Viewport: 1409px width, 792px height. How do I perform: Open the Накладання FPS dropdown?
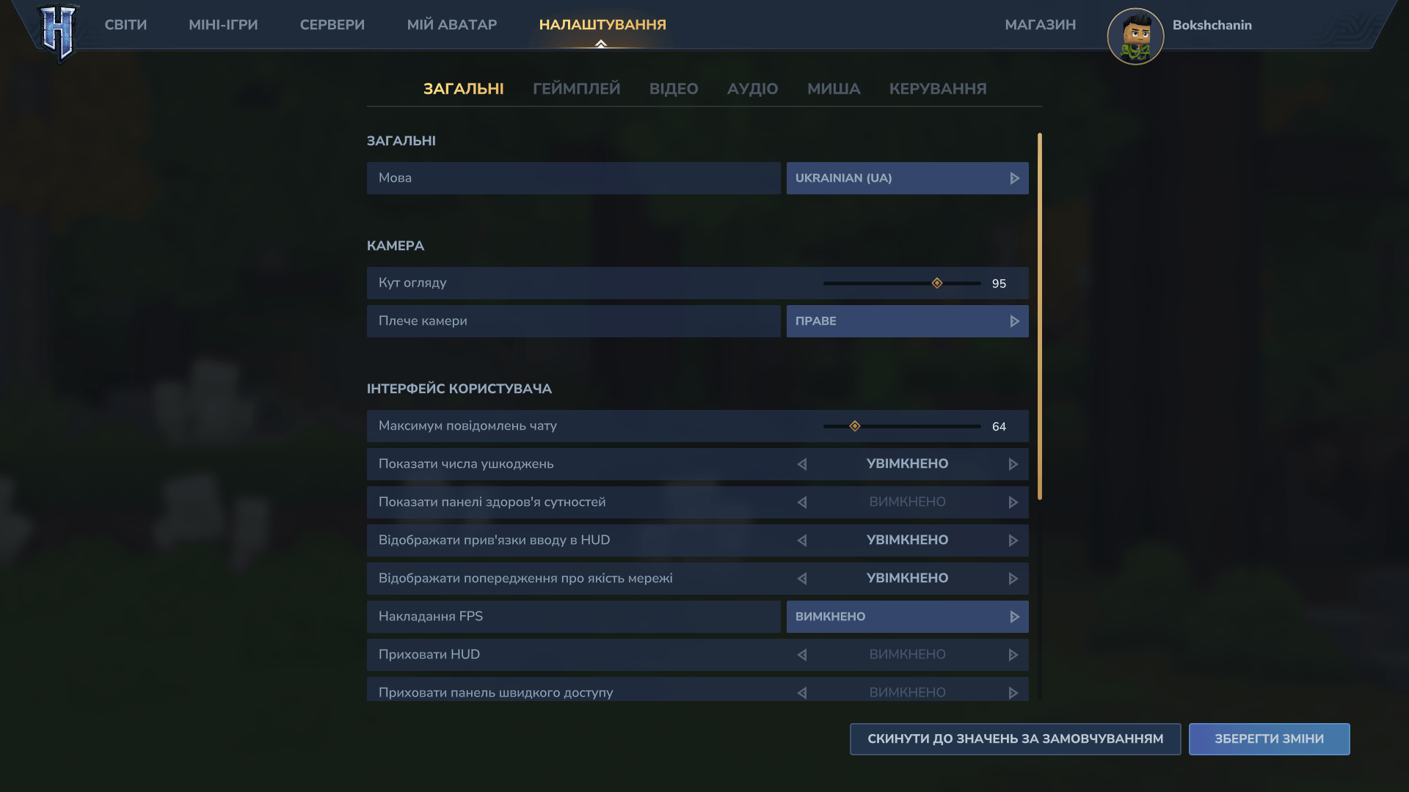click(907, 617)
